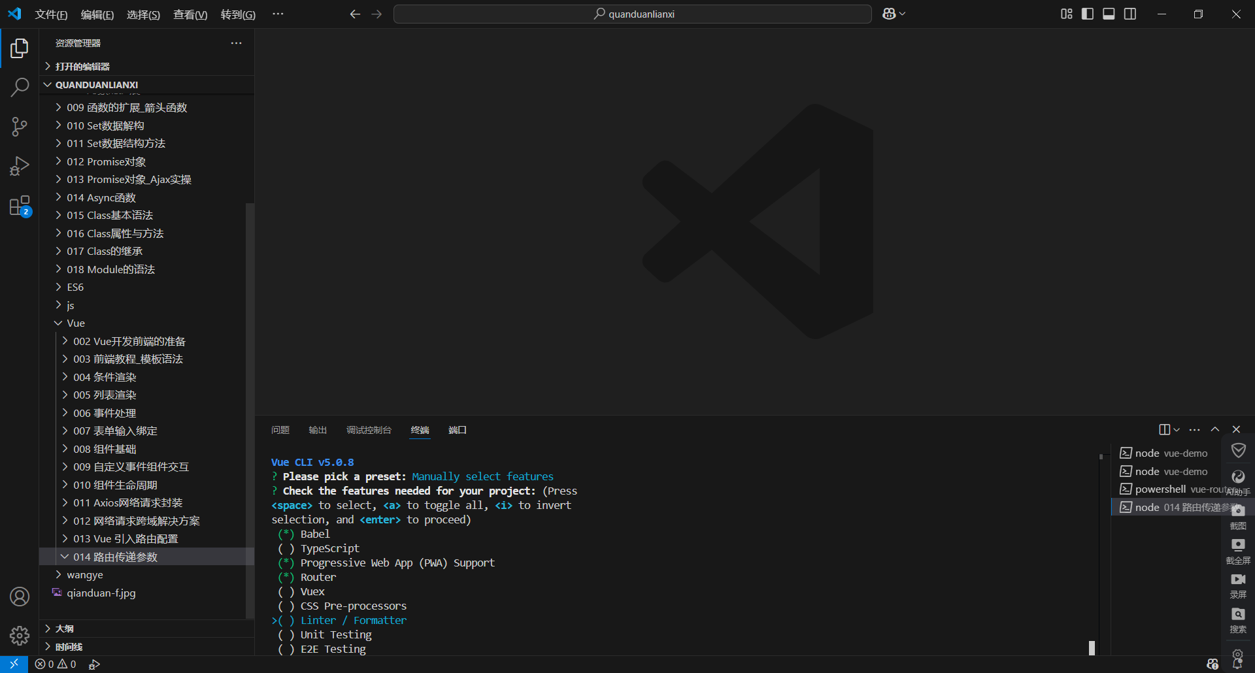Show errors and warnings in status bar
This screenshot has height=673, width=1255.
tap(56, 664)
